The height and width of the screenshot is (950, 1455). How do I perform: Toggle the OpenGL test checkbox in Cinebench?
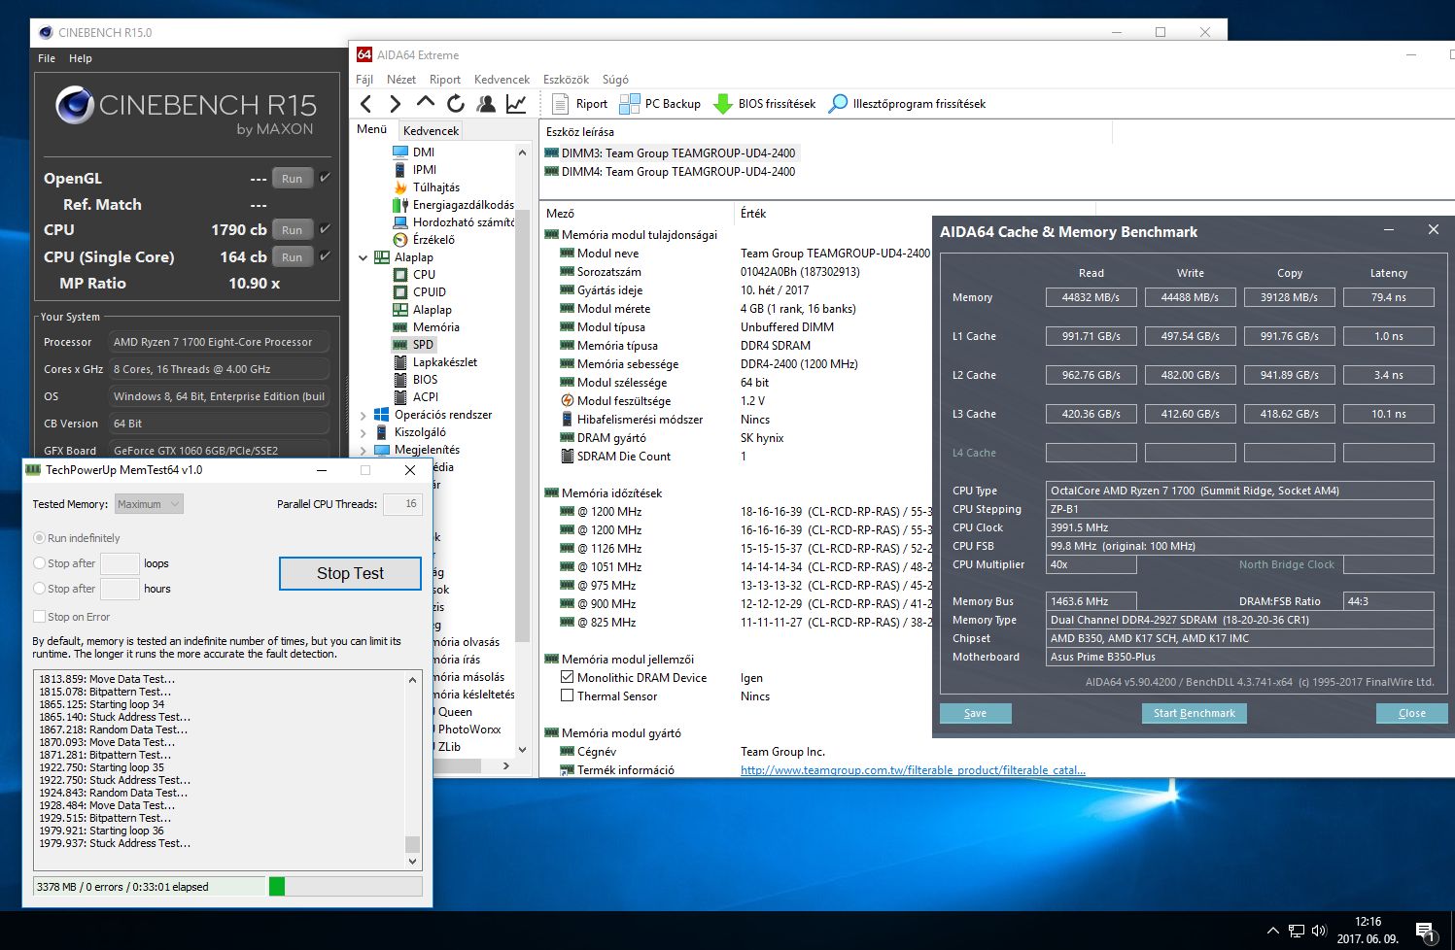click(325, 178)
